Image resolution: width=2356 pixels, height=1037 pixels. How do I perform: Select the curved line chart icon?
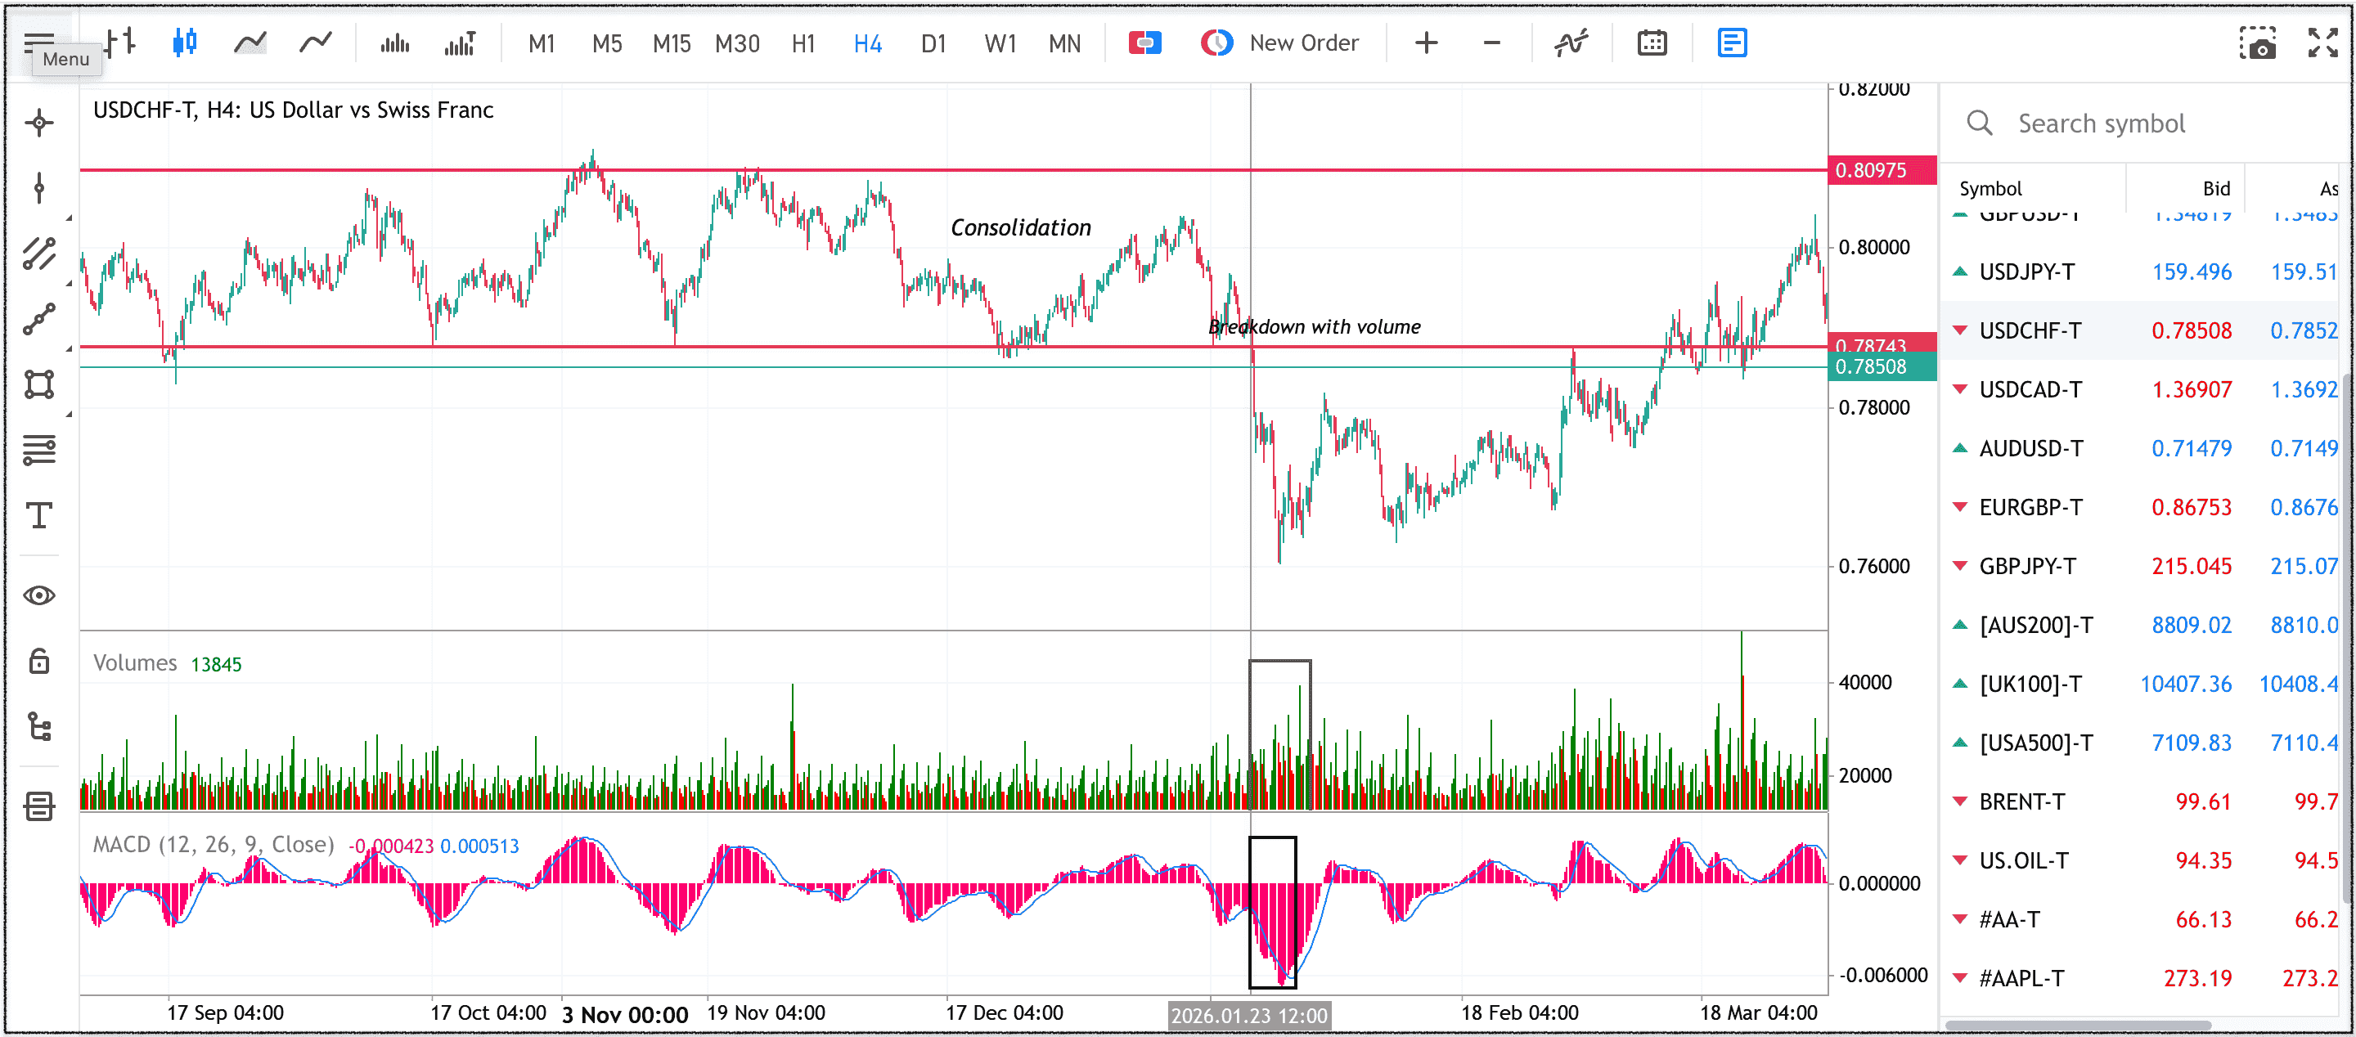click(316, 42)
